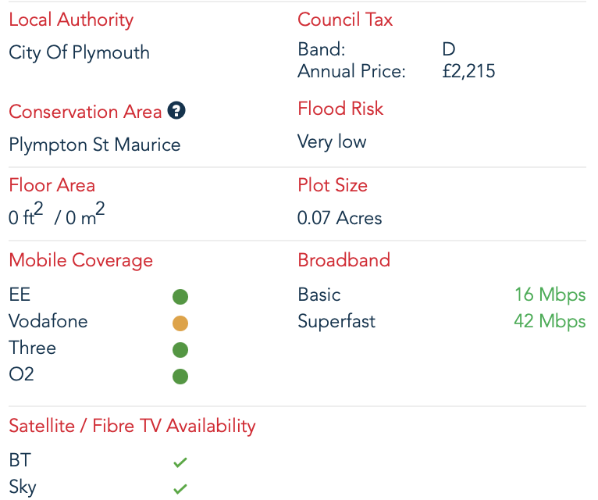
Task: Click the City Of Plymouth text
Action: [x=79, y=53]
